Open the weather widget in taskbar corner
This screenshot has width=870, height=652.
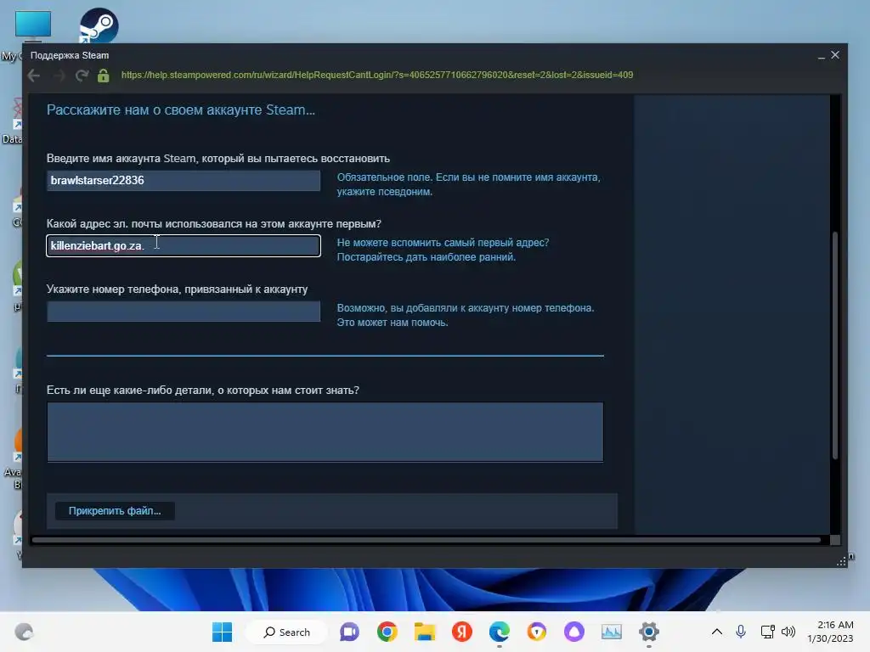pos(24,632)
